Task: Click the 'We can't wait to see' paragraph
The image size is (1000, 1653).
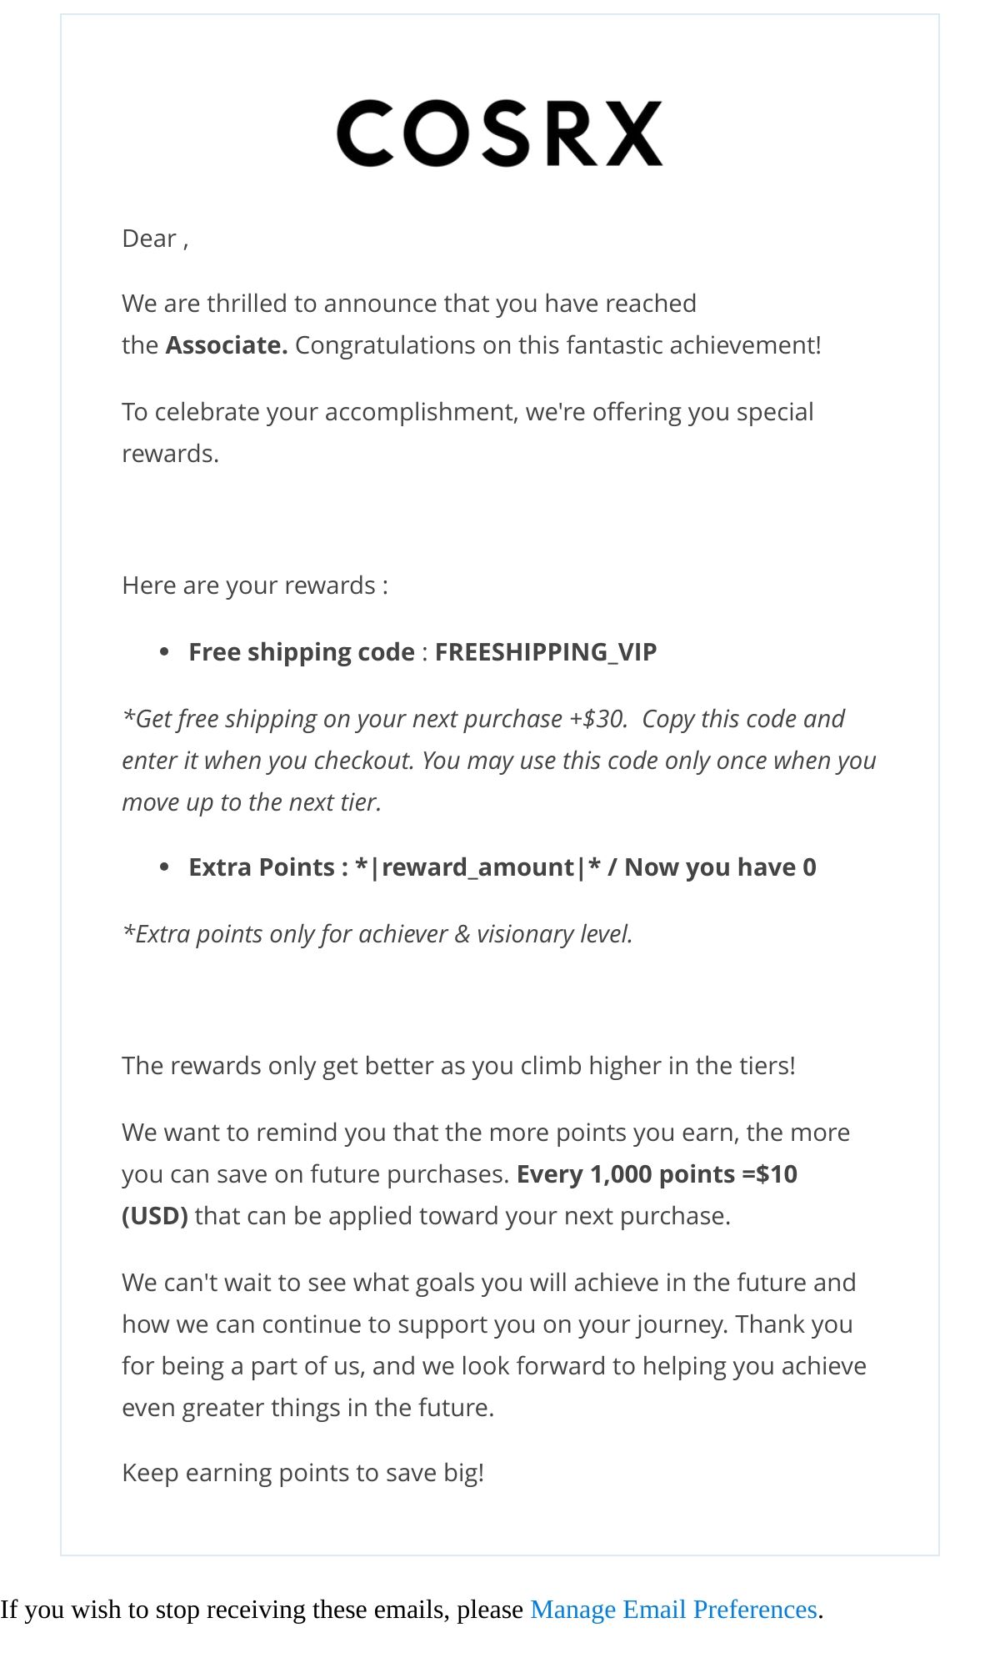Action: [494, 1345]
